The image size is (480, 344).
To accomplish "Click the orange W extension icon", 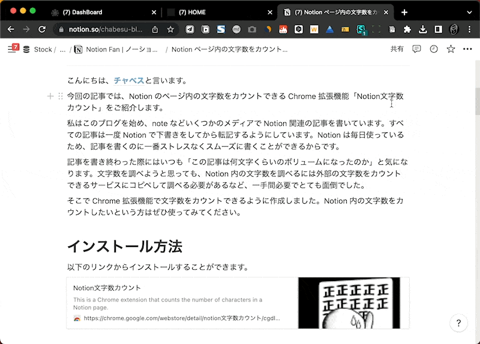I will (x=314, y=29).
